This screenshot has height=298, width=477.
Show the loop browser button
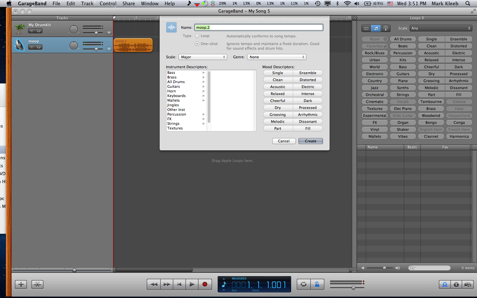pyautogui.click(x=445, y=284)
